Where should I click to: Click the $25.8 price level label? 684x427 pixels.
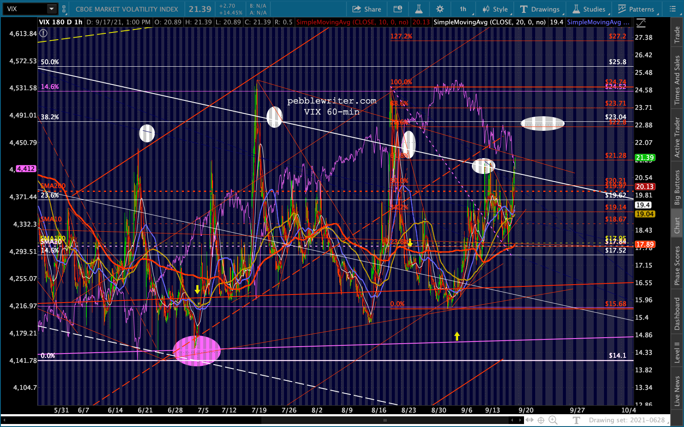617,62
